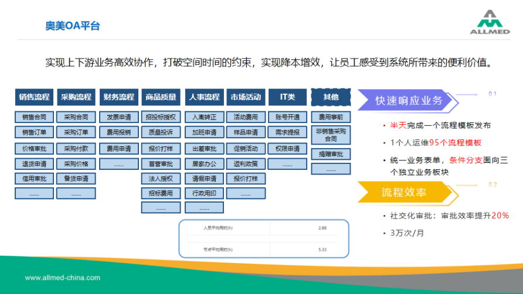Click the 采购订单 box

[x=76, y=132]
